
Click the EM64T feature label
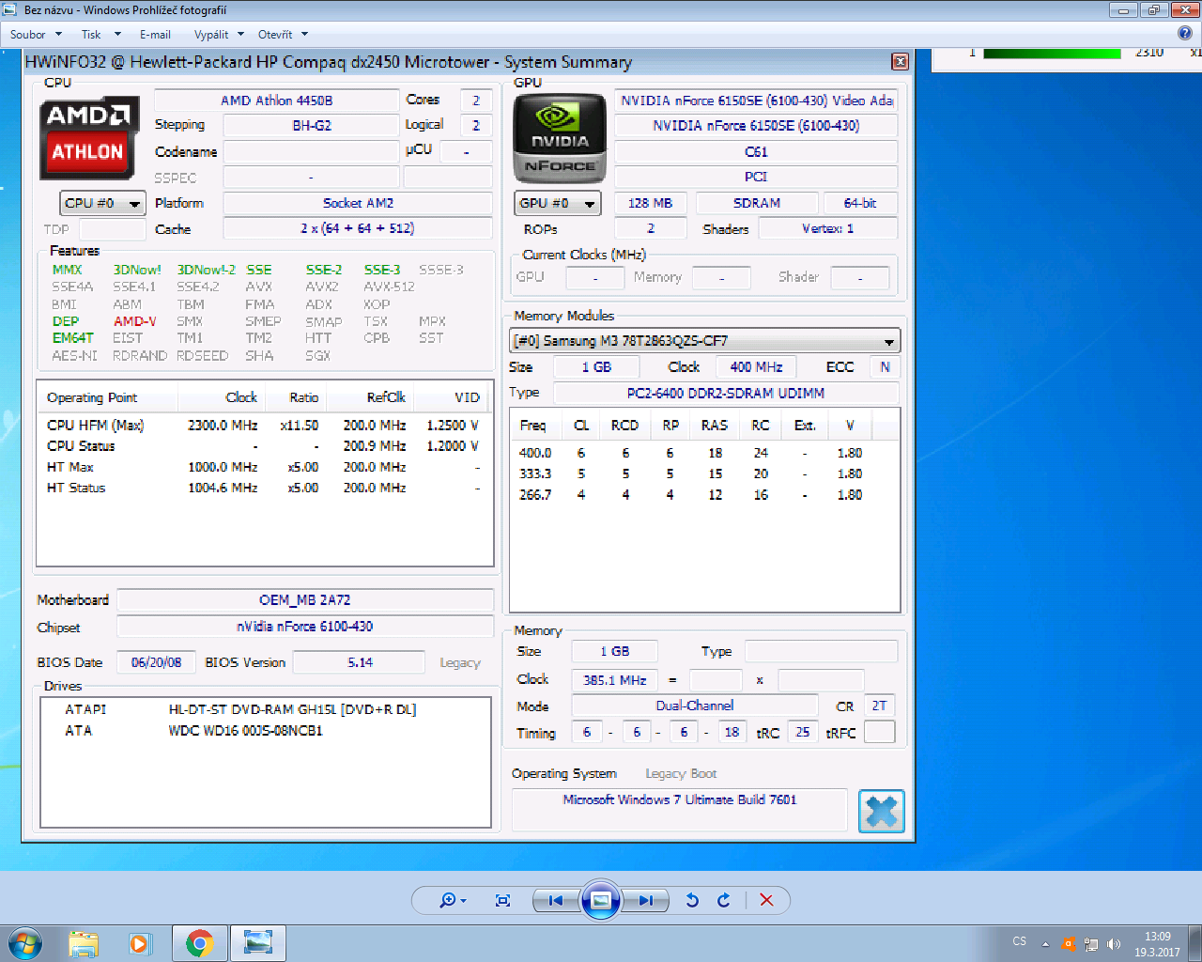73,338
